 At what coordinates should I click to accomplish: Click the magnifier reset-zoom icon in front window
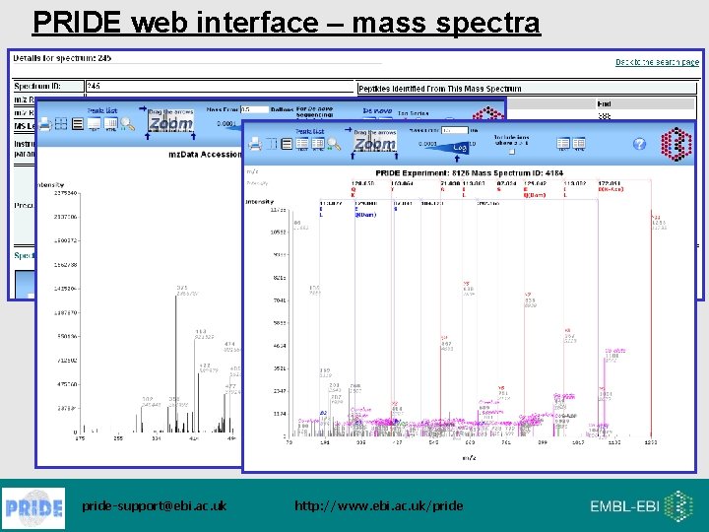click(x=334, y=144)
